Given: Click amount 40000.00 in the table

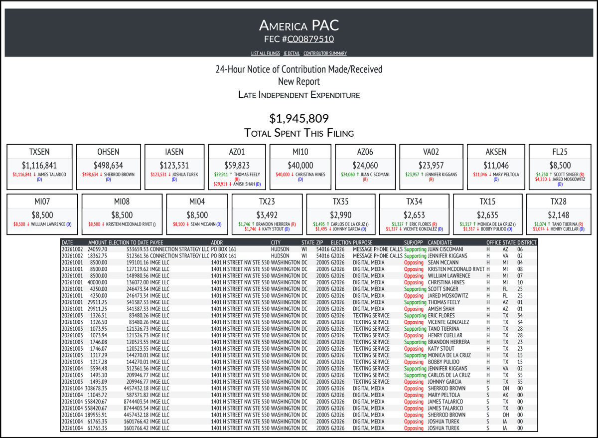Looking at the screenshot, I should (x=98, y=282).
